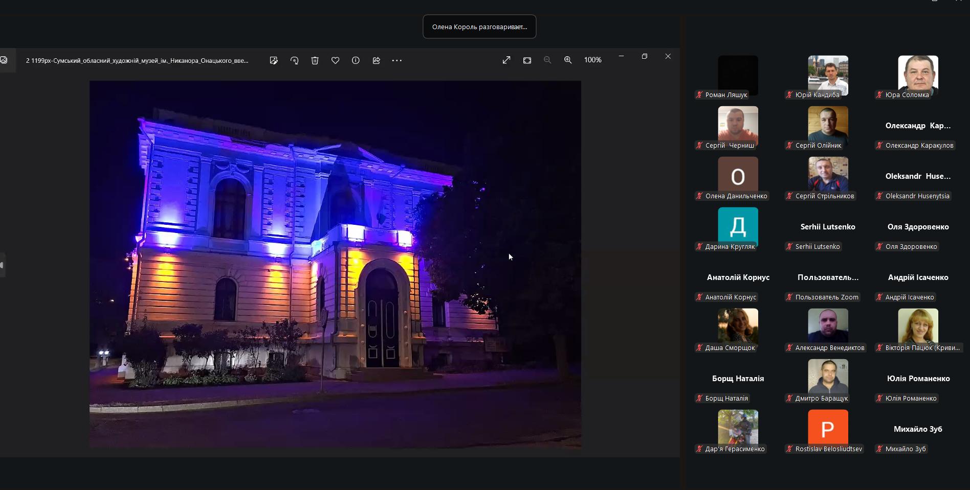This screenshot has width=970, height=490.
Task: Select Юрій Кандиба participant video tile
Action: tap(828, 75)
